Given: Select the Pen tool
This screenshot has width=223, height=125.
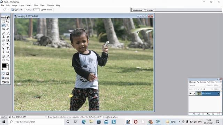Looking at the screenshot, I should (3, 52).
